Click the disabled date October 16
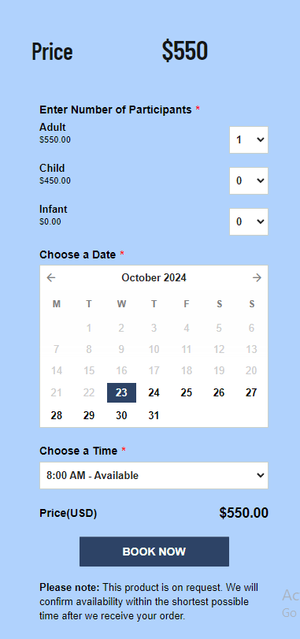Image resolution: width=300 pixels, height=639 pixels. pyautogui.click(x=121, y=370)
